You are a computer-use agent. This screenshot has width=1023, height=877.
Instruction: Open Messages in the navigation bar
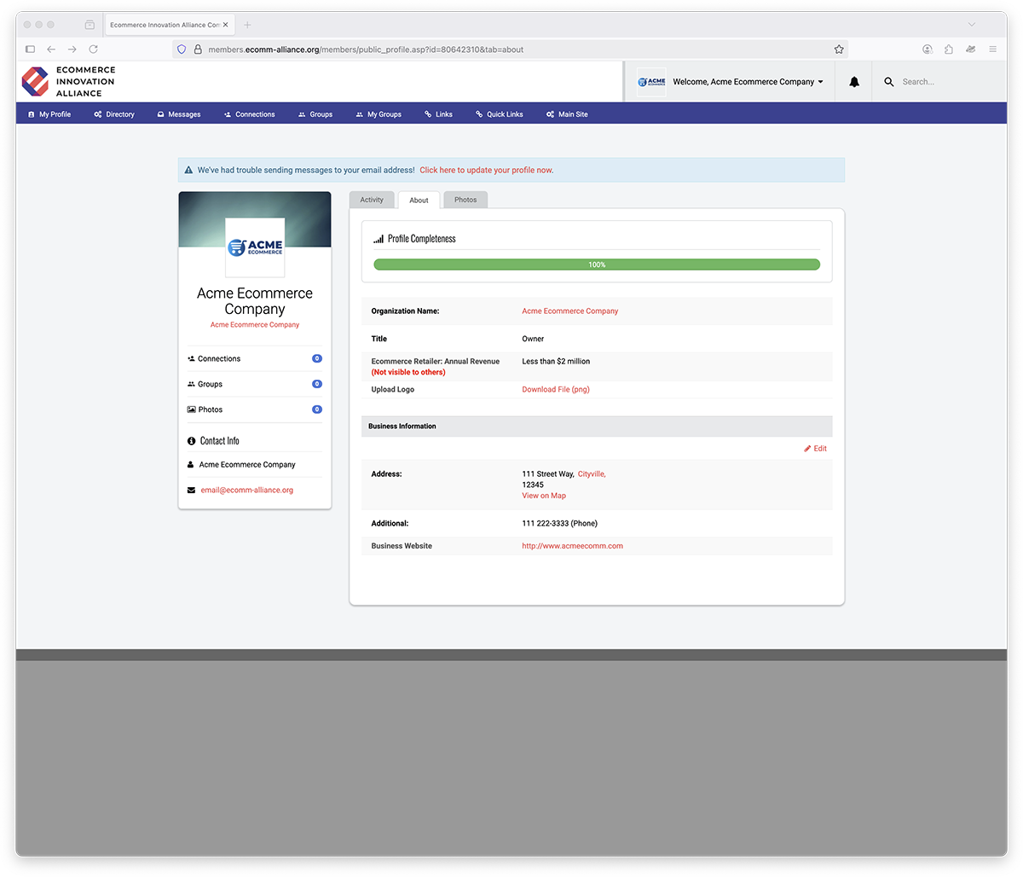[x=179, y=114]
